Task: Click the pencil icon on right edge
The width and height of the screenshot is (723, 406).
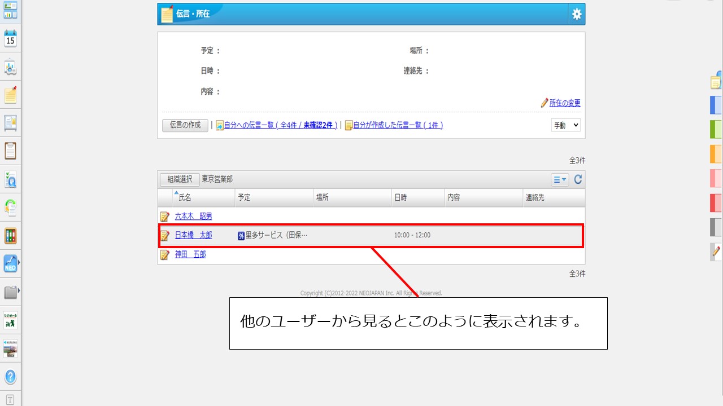Action: point(716,251)
